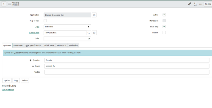Open the Availability tab
This screenshot has height=108, width=212.
point(73,45)
